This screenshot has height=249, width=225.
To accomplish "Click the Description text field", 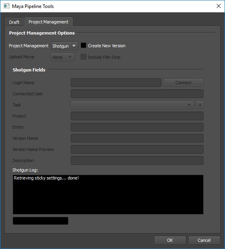I will 137,160.
